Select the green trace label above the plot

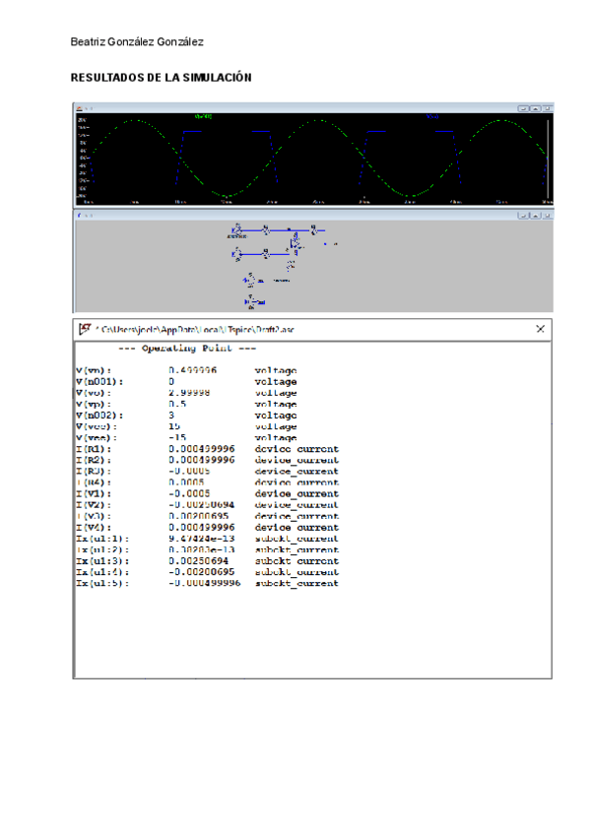[x=203, y=116]
